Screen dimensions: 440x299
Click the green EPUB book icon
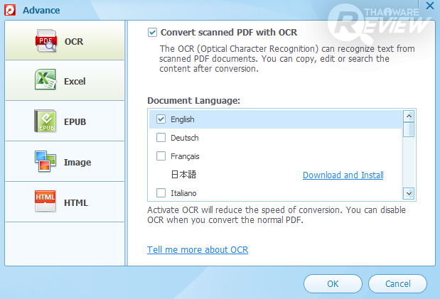[45, 121]
